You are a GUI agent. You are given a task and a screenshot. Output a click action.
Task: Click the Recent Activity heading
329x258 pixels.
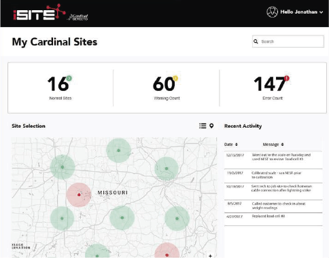(x=243, y=126)
